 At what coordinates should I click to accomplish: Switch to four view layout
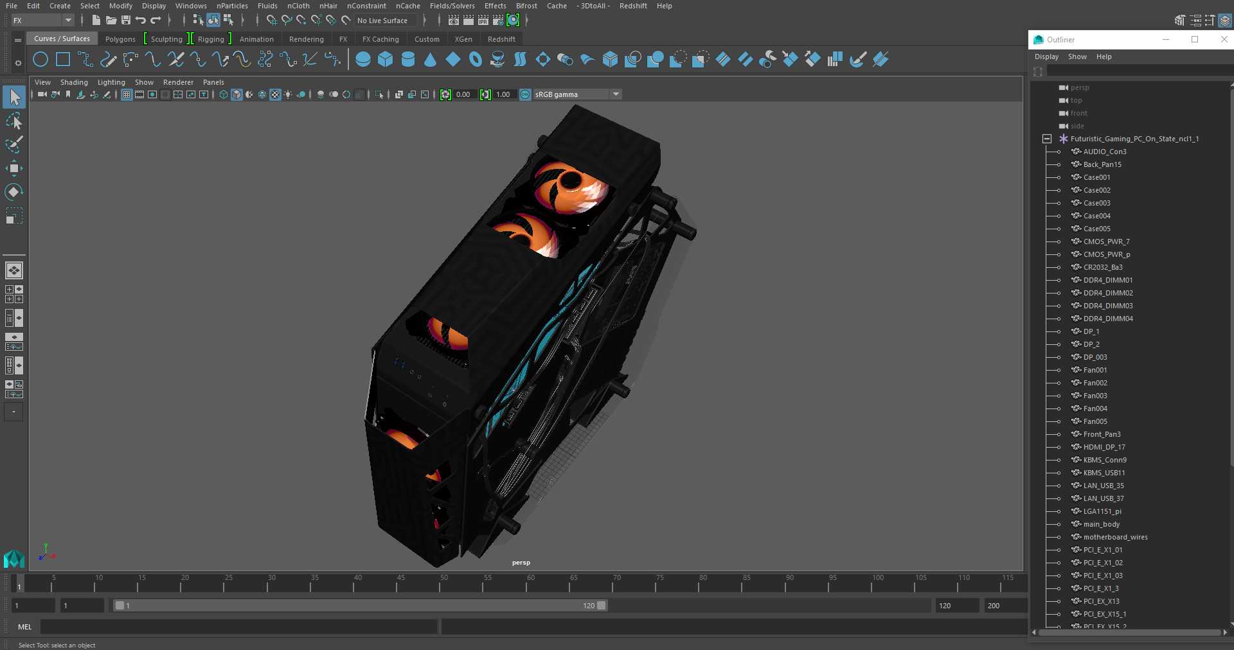(13, 294)
